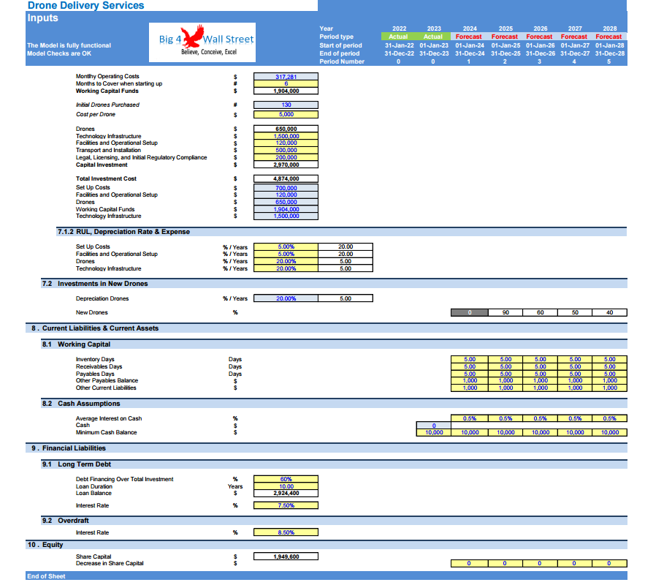
Task: Click the Legal, Licensing and Compliance value
Action: (x=286, y=157)
